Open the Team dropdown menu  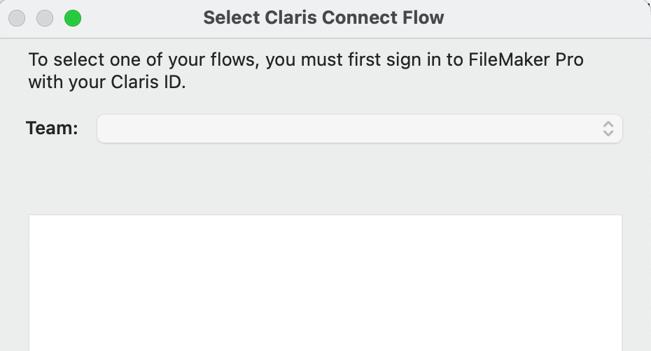pyautogui.click(x=358, y=129)
